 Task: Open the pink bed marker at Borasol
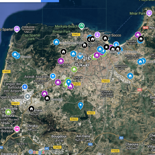tap(17, 128)
